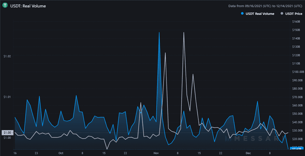The image size is (305, 156).
Task: Click the USDT Price legend label
Action: [293, 14]
